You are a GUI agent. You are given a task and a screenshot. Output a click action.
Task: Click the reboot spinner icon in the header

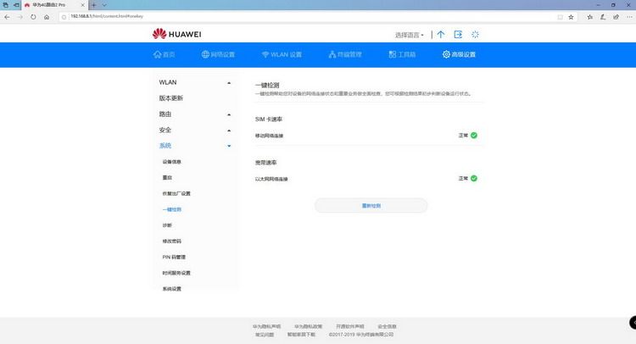click(475, 35)
